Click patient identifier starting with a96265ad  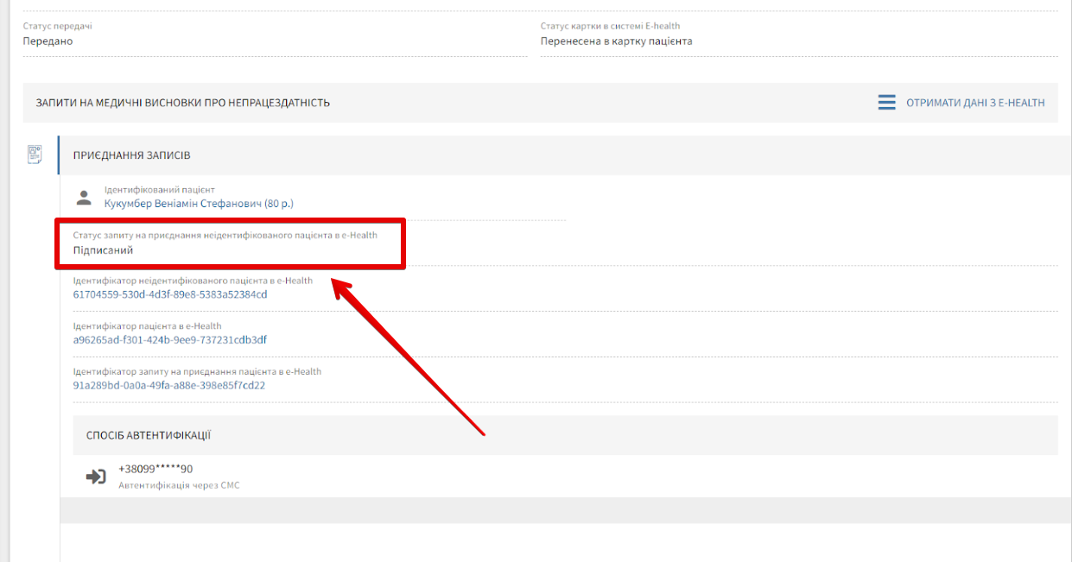point(169,340)
